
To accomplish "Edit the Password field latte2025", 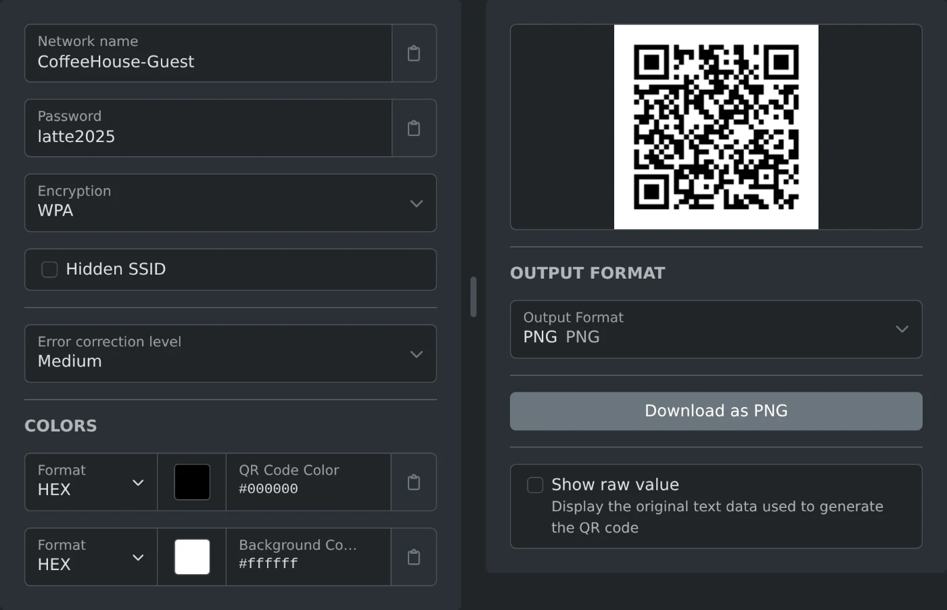I will point(208,128).
